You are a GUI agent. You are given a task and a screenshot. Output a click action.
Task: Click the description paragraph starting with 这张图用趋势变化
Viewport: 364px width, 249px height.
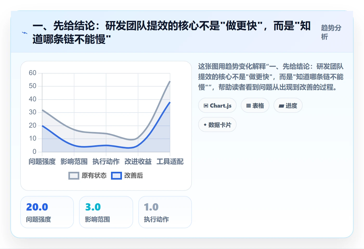click(271, 77)
